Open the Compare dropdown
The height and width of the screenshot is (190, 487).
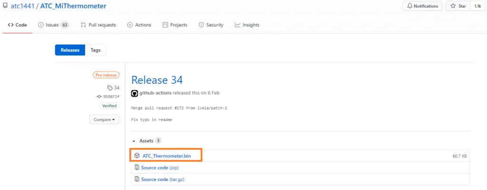(104, 119)
